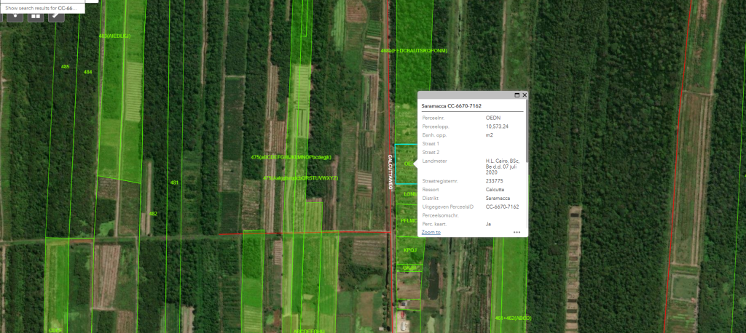
Task: Select the parcel labeled 485
Action: tap(65, 67)
